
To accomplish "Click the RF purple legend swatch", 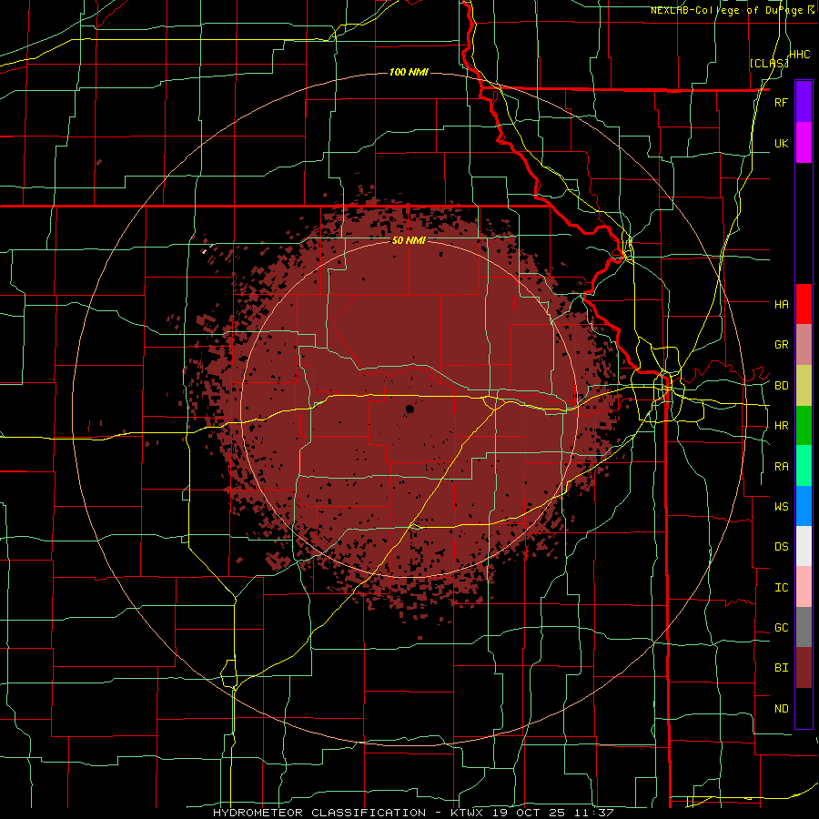I will (804, 102).
